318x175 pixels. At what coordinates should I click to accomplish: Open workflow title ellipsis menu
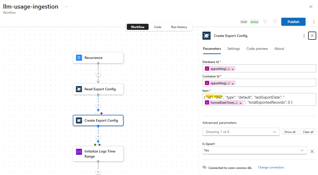pos(66,7)
